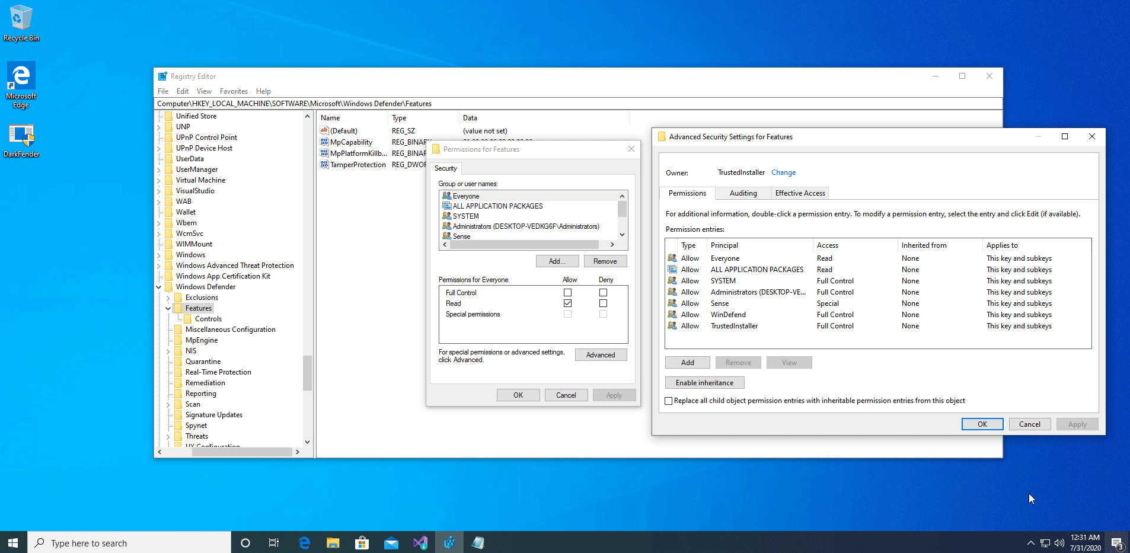Screen dimensions: 1130x553
Task: Click the taskbar search box
Action: point(129,542)
